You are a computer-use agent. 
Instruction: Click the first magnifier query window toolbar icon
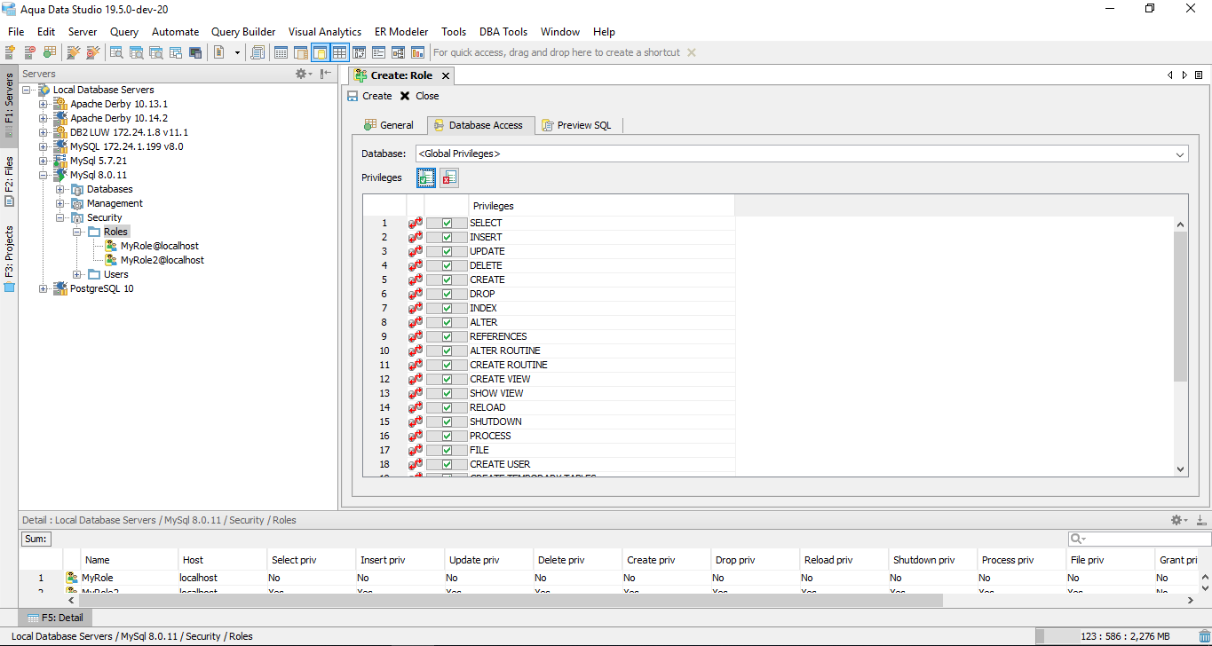(117, 52)
